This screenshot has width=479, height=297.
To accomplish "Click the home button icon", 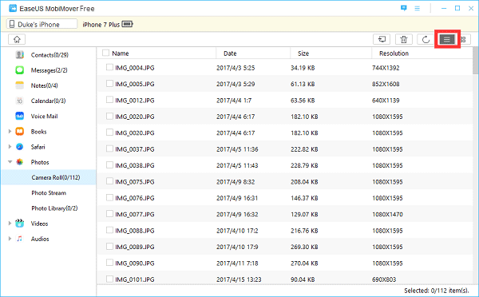I will [17, 39].
